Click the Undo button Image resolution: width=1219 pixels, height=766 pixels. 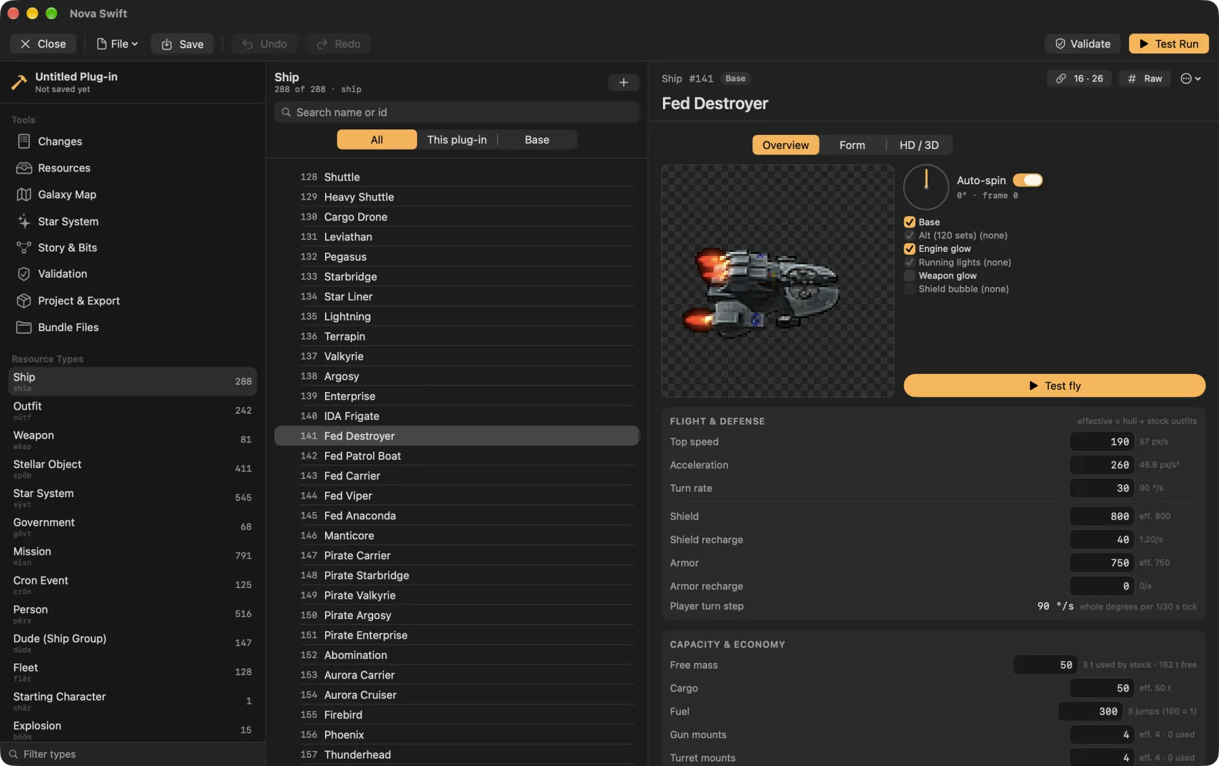pos(265,44)
